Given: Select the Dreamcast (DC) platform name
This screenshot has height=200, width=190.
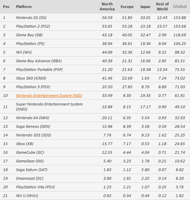Looking at the screenshot, I should (x=30, y=178).
